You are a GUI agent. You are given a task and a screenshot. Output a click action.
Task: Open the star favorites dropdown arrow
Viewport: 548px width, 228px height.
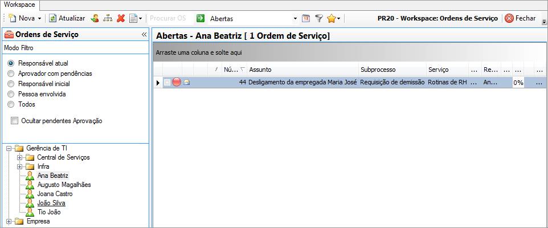(x=338, y=19)
